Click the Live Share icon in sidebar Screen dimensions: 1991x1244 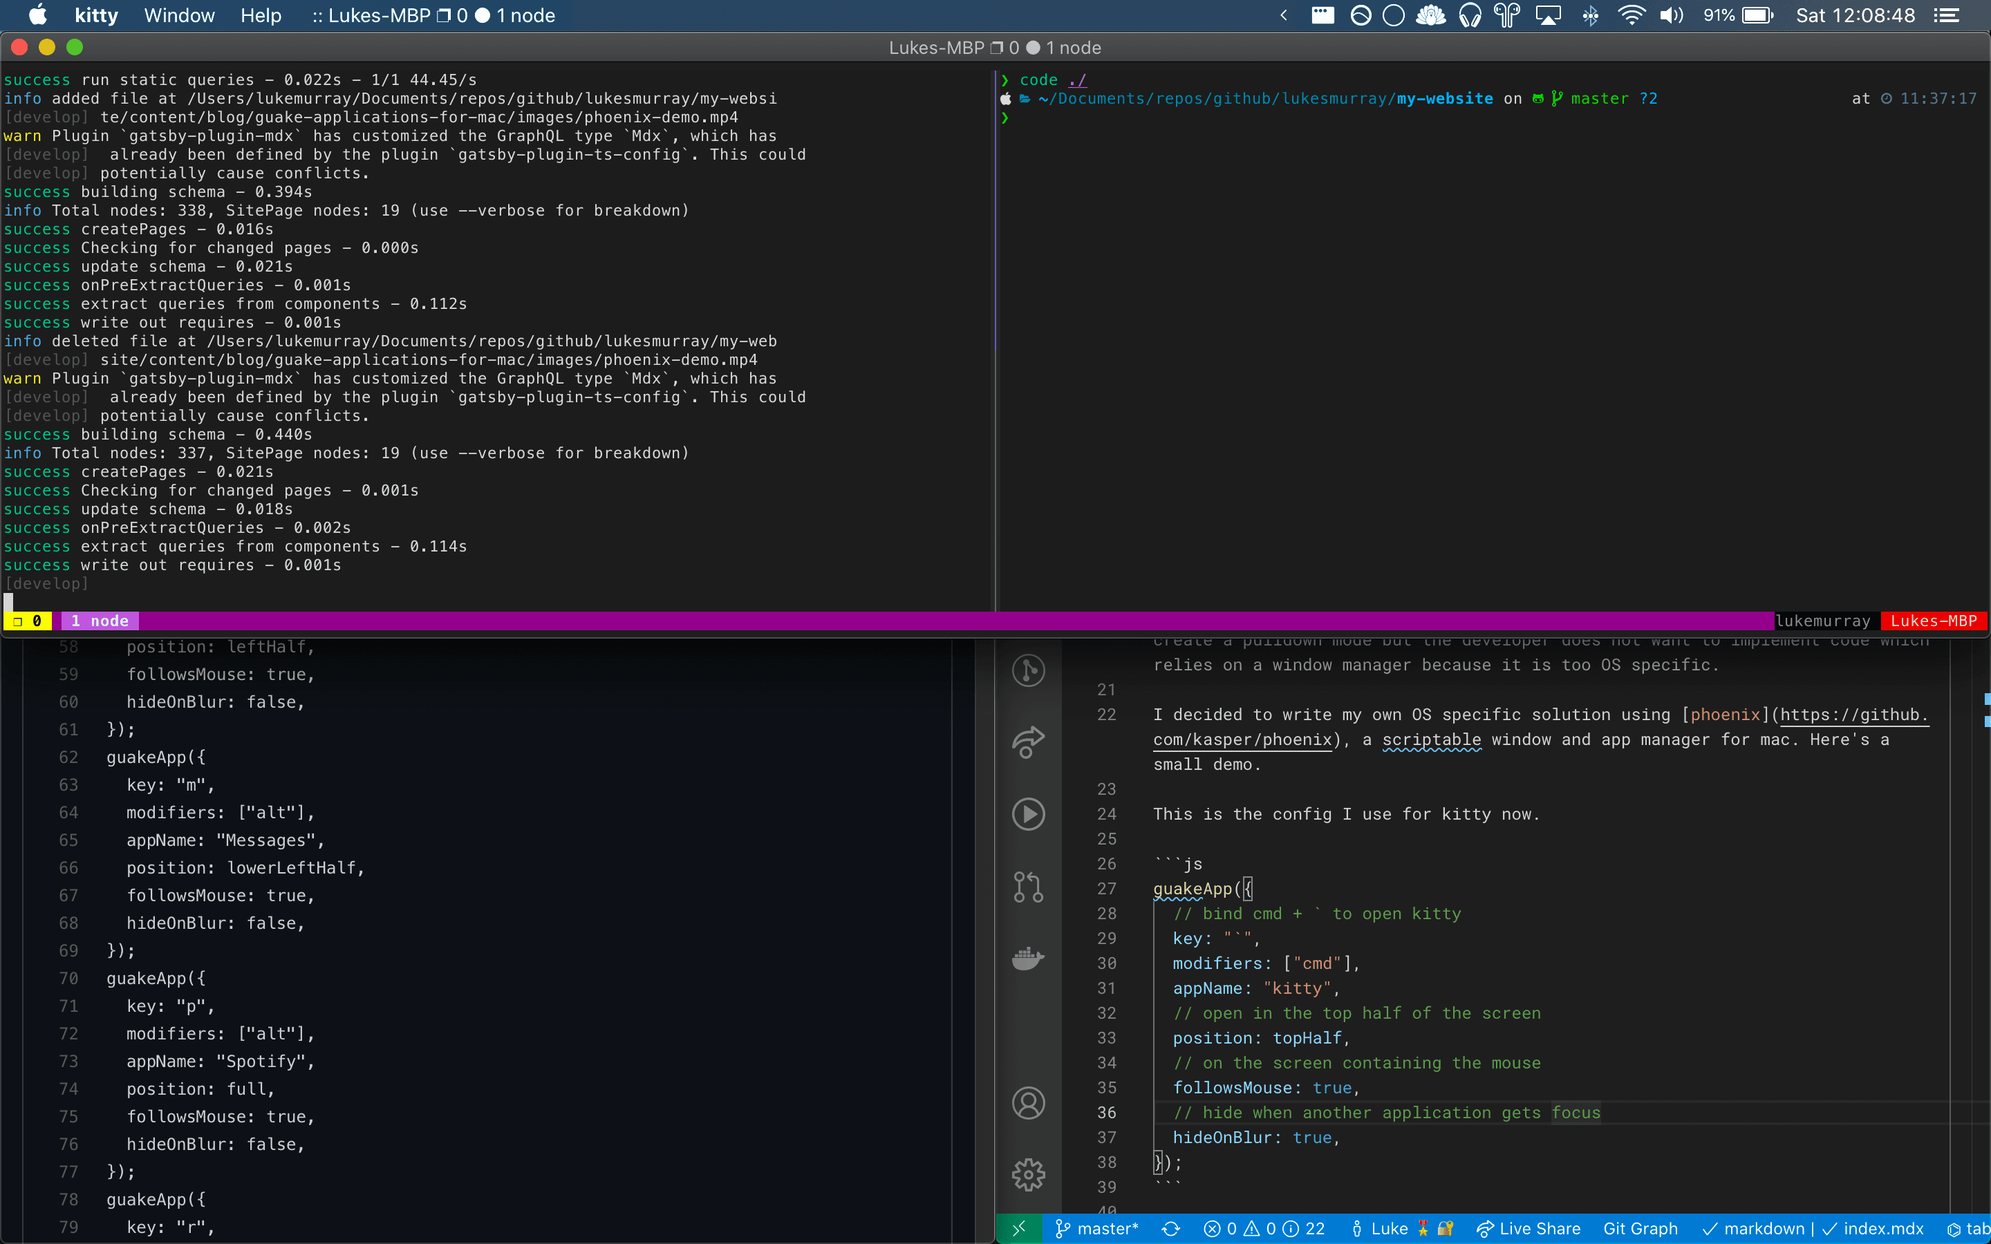[1029, 742]
